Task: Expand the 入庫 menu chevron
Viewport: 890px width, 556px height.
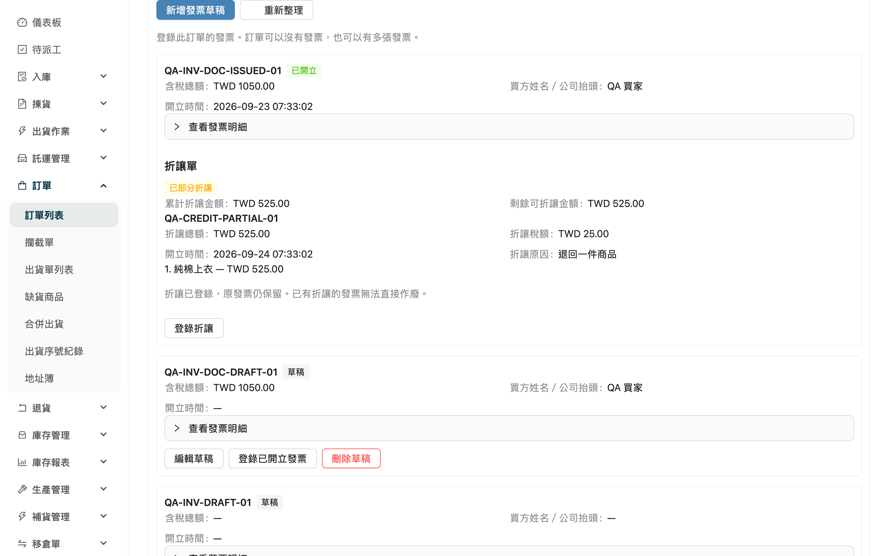Action: coord(103,76)
